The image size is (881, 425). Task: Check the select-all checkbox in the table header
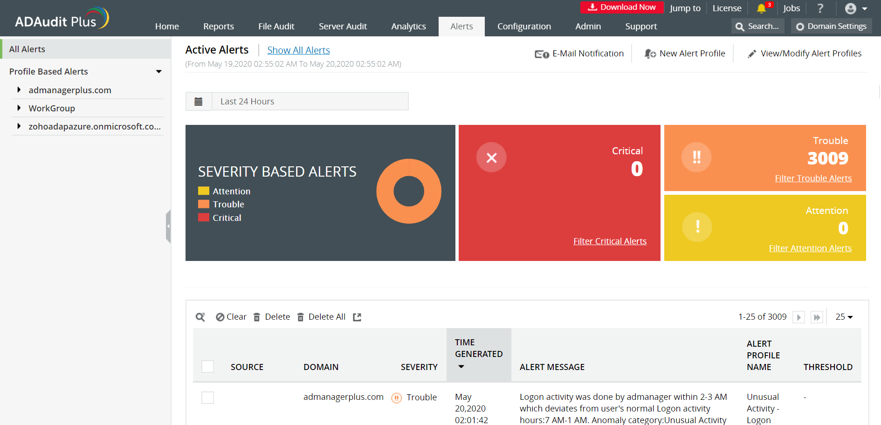click(x=207, y=366)
